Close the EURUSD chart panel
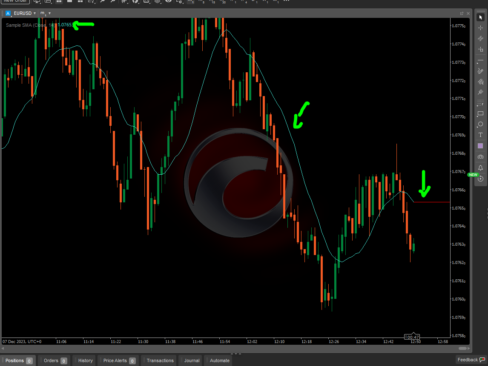Screen dimensions: 488x366 pyautogui.click(x=468, y=13)
